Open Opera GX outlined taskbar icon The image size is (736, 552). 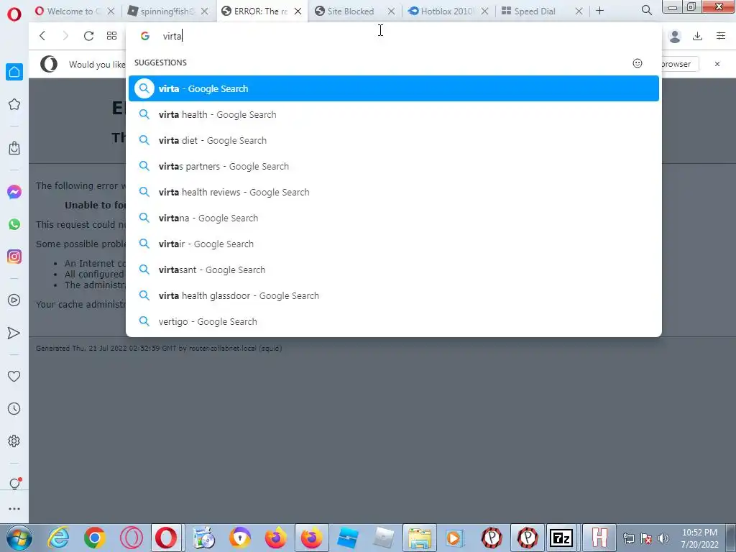click(x=132, y=538)
